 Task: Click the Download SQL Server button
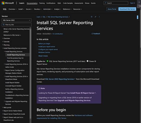(x=127, y=9)
